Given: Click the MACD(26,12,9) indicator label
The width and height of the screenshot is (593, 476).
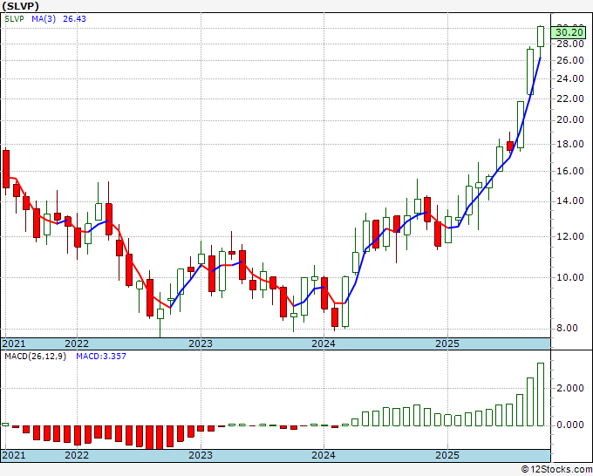Looking at the screenshot, I should pos(35,357).
